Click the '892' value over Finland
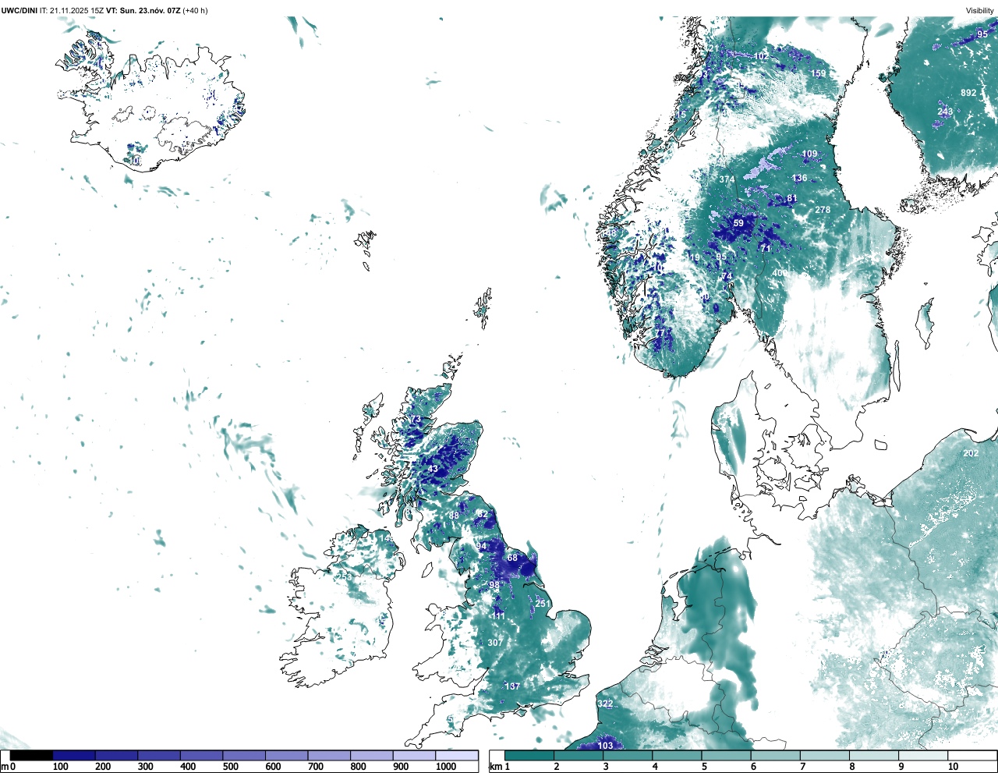 pos(968,93)
